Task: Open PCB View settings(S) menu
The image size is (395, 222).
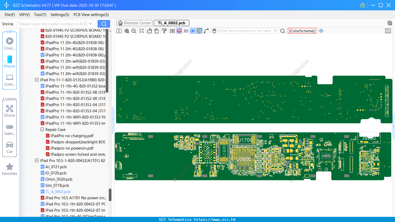Action: pos(91,15)
